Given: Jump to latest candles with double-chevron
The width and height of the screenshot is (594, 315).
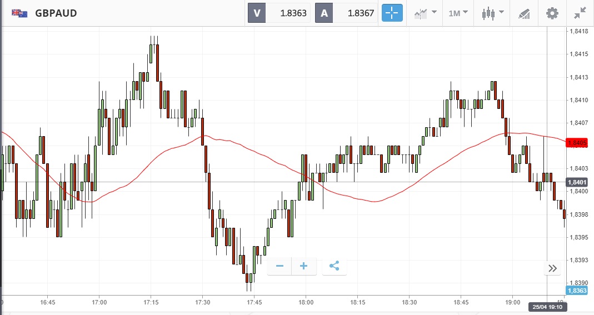Looking at the screenshot, I should [552, 268].
